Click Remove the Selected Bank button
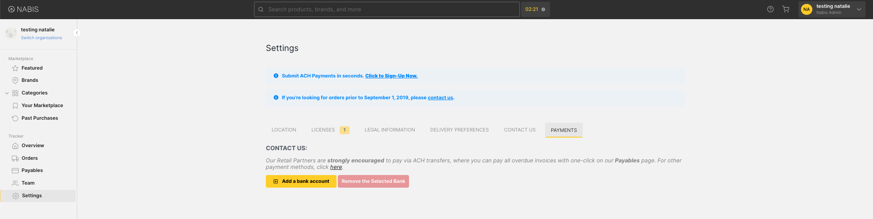The width and height of the screenshot is (873, 219). (x=373, y=182)
